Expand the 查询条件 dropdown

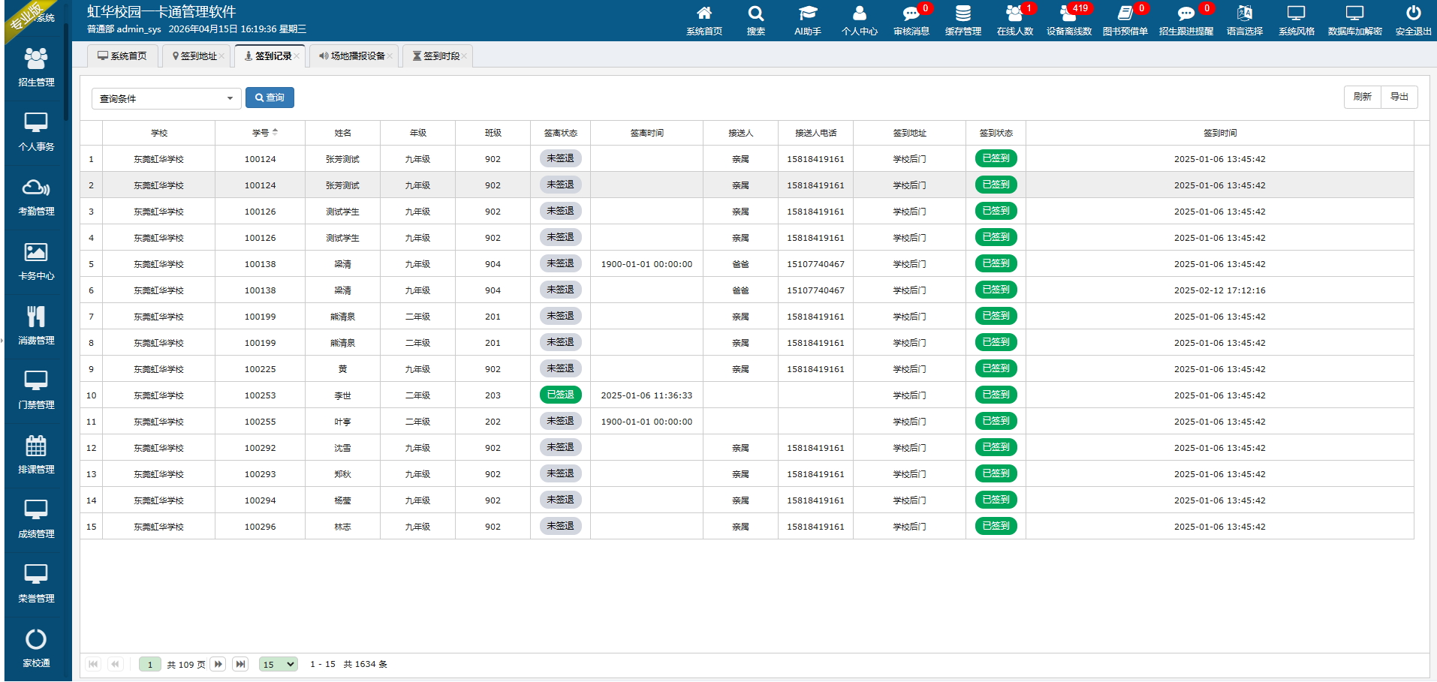(x=166, y=98)
